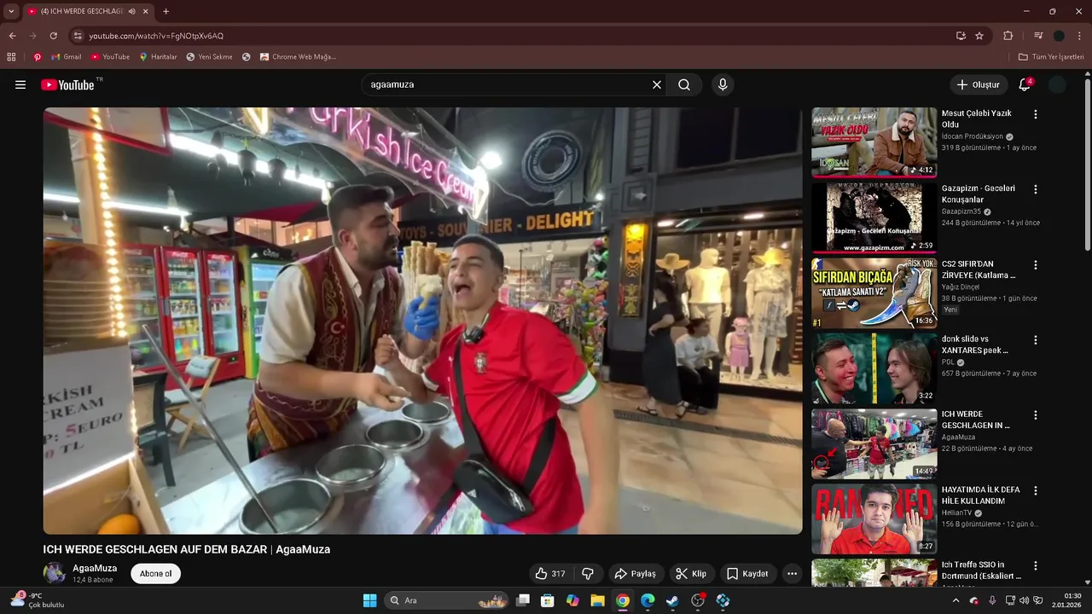Open the Tüm Yer İşaretleri folder
The height and width of the screenshot is (614, 1092).
pos(1051,57)
